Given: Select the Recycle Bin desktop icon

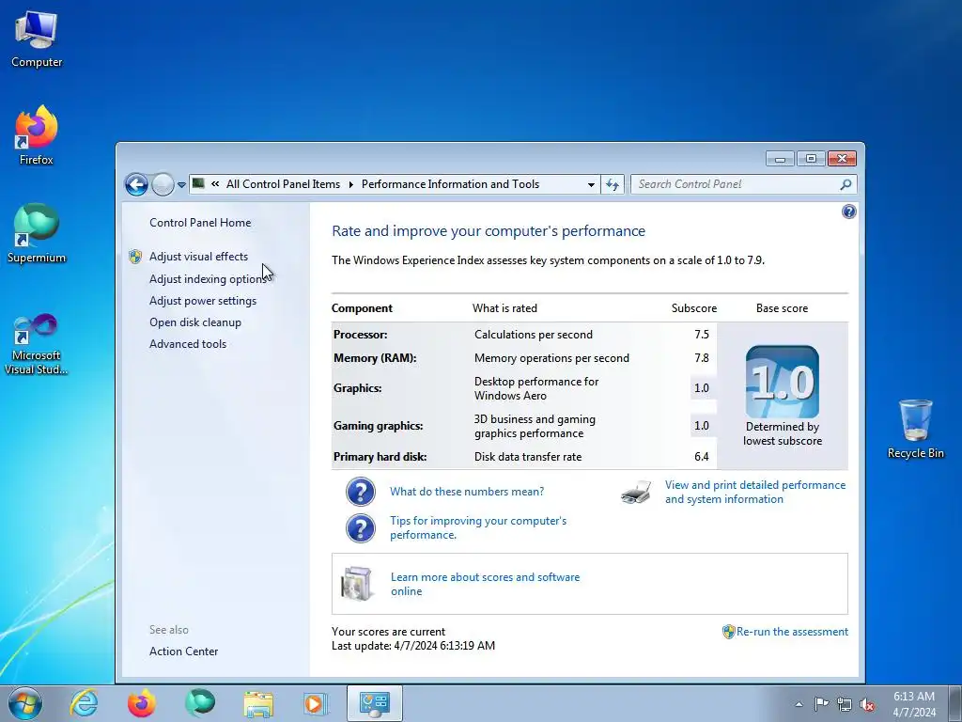Looking at the screenshot, I should tap(915, 429).
